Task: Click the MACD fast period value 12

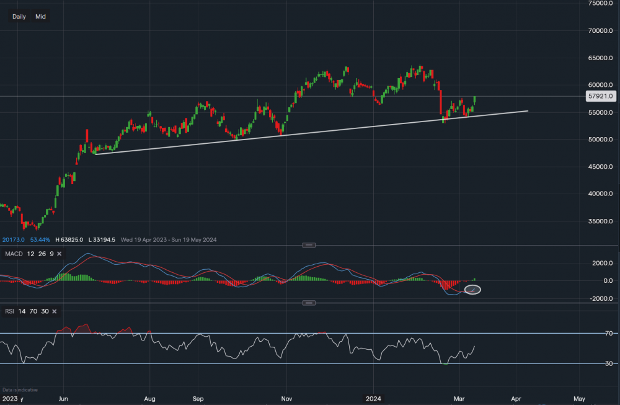Action: pyautogui.click(x=30, y=254)
